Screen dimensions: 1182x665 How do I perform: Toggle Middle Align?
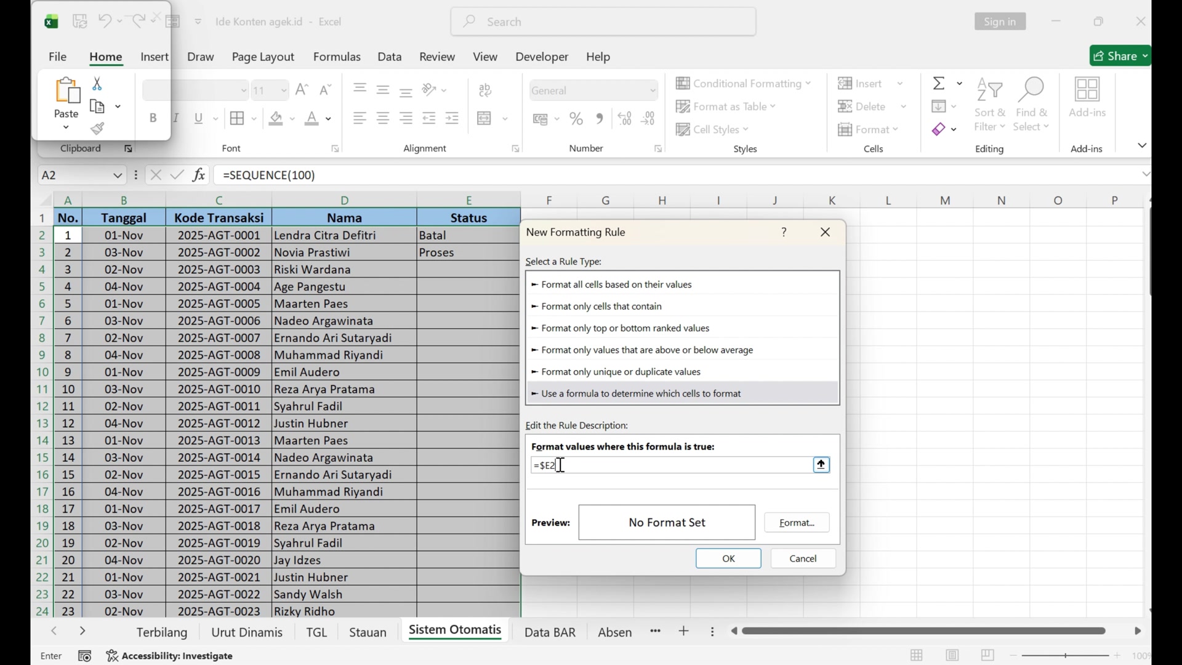click(x=383, y=90)
